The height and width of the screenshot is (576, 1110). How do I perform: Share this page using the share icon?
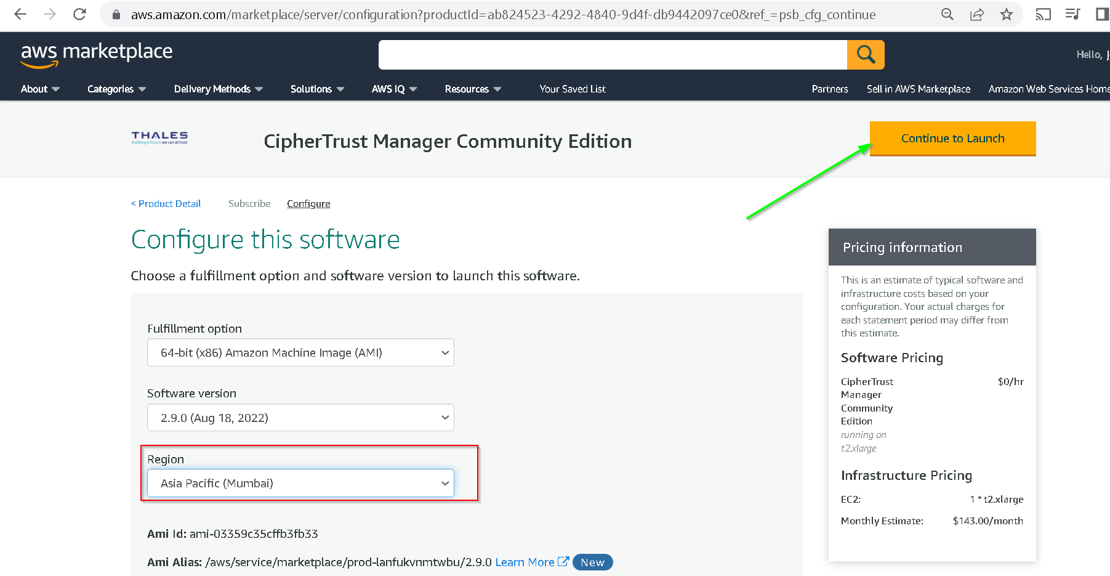pyautogui.click(x=977, y=14)
